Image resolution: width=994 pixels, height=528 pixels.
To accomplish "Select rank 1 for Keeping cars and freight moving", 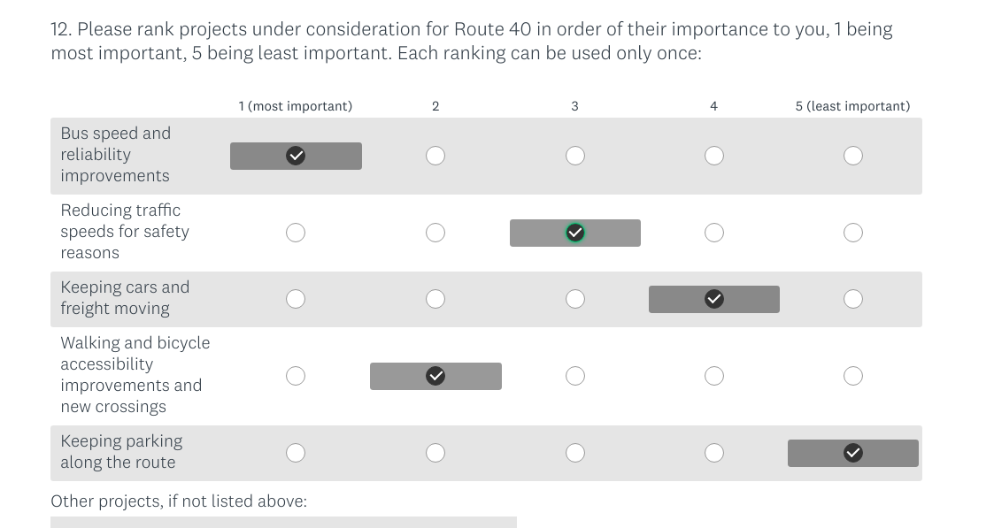I will click(x=296, y=299).
